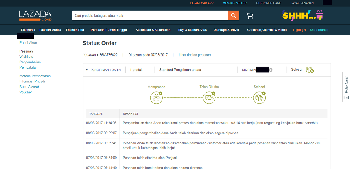Open Olahraga & Travel category menu
350x169 pixels.
coord(226,30)
